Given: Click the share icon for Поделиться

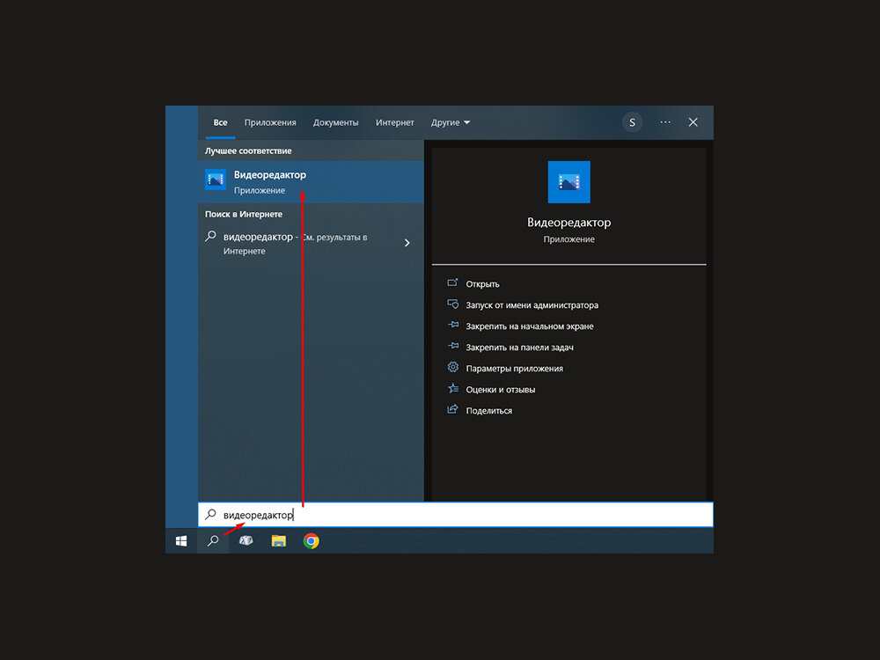Looking at the screenshot, I should click(x=452, y=409).
